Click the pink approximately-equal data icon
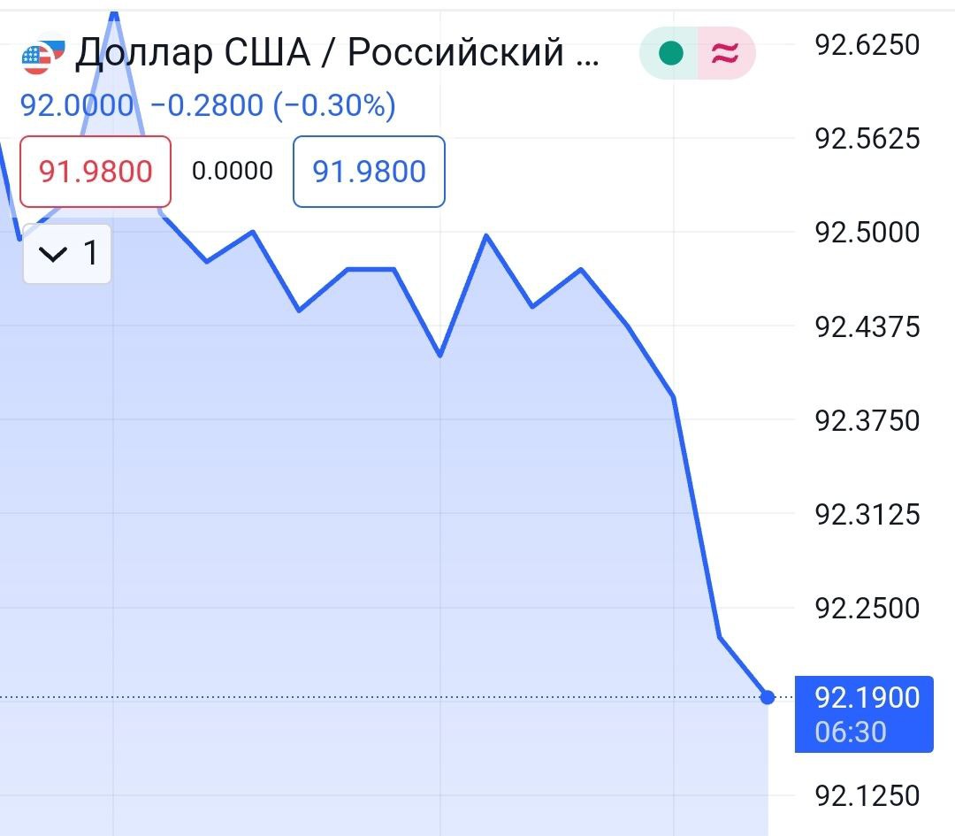955x836 pixels. point(725,54)
